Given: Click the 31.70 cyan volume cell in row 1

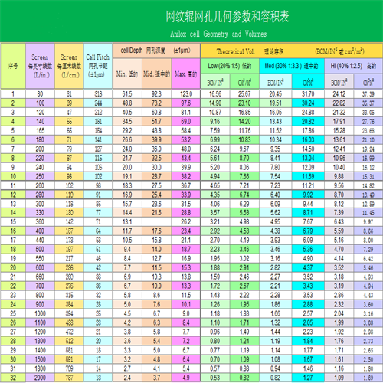Looking at the screenshot, I should 308,94.
